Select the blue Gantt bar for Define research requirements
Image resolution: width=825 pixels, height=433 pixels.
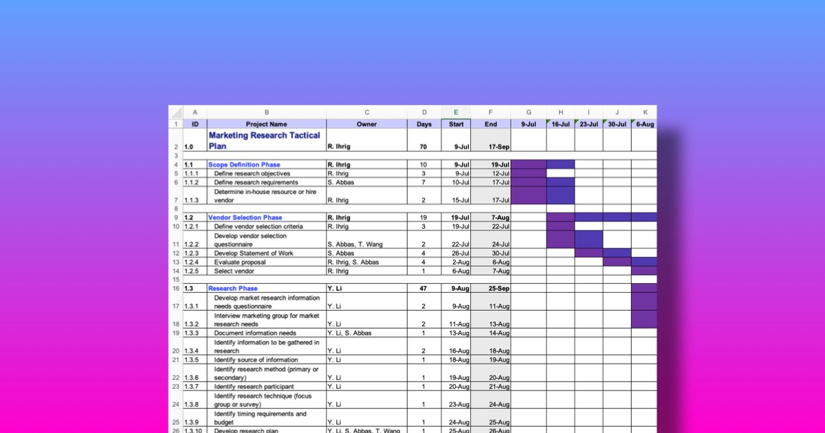(x=560, y=183)
